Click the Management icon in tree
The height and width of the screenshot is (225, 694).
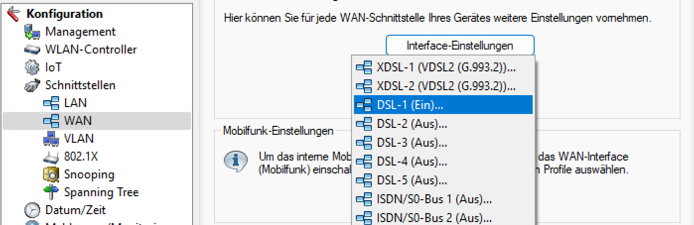coord(32,32)
